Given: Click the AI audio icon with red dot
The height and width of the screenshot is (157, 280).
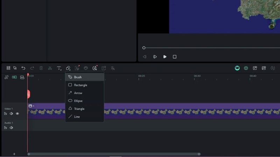Looking at the screenshot, I should click(x=95, y=68).
